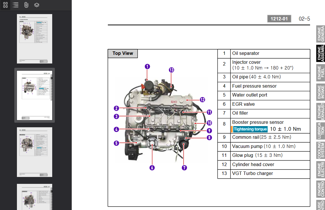The height and width of the screenshot is (210, 325).
Task: Click callout marker 5 on the diagram
Action: coord(116,143)
